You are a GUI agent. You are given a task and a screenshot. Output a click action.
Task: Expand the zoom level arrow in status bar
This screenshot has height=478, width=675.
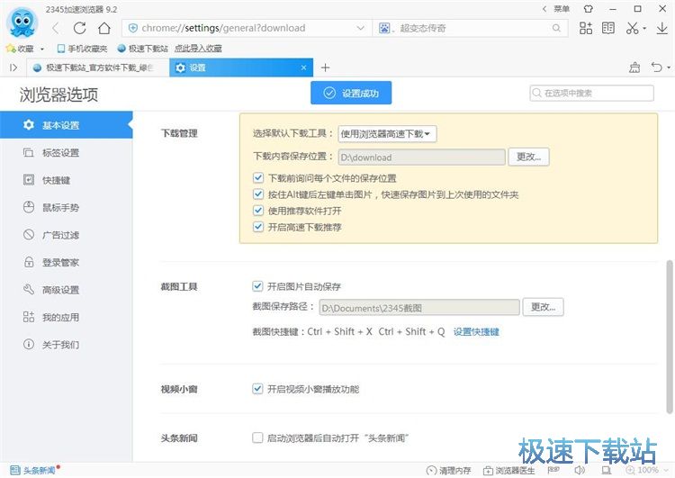(667, 470)
